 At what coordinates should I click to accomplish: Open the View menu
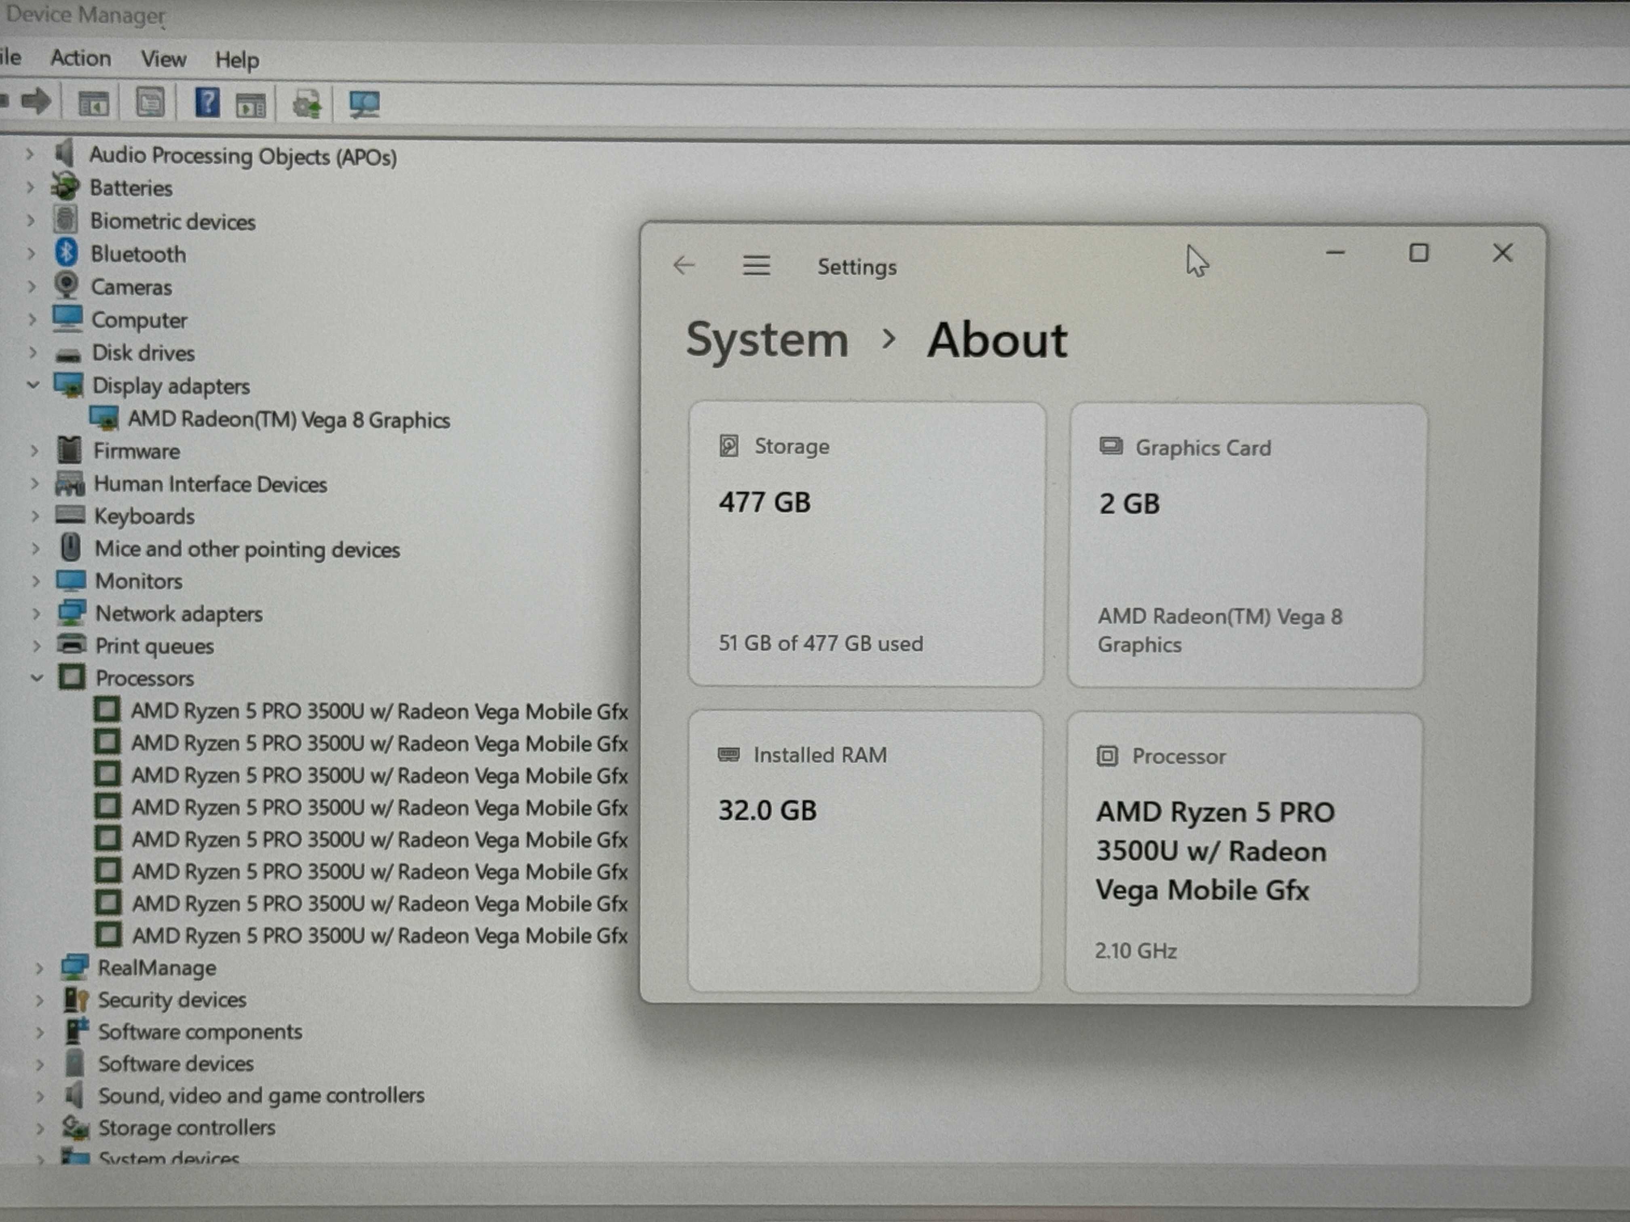pos(164,59)
